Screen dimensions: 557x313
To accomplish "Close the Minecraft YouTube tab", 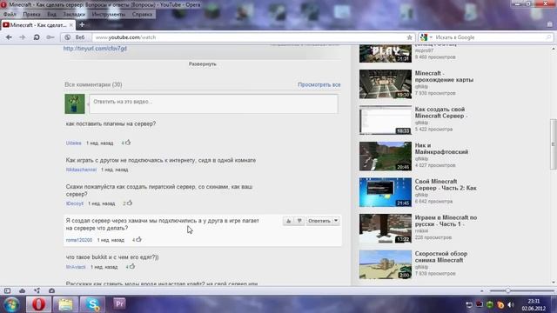I will 71,25.
